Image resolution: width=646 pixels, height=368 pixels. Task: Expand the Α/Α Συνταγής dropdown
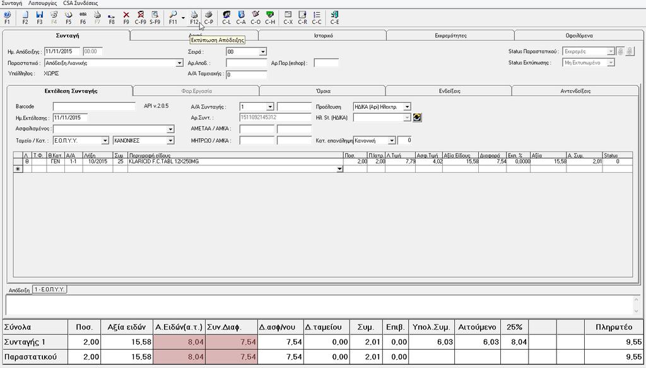tap(270, 107)
